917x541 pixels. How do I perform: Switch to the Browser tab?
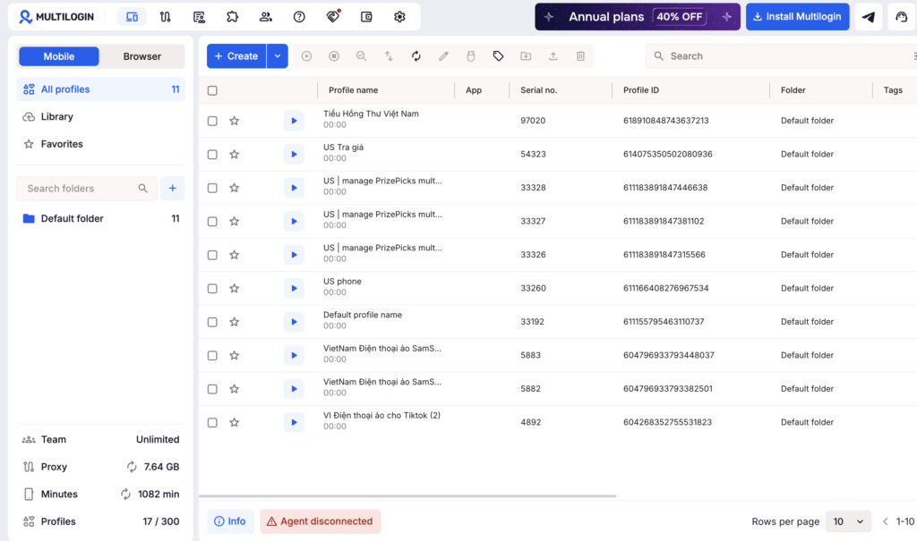pos(142,56)
